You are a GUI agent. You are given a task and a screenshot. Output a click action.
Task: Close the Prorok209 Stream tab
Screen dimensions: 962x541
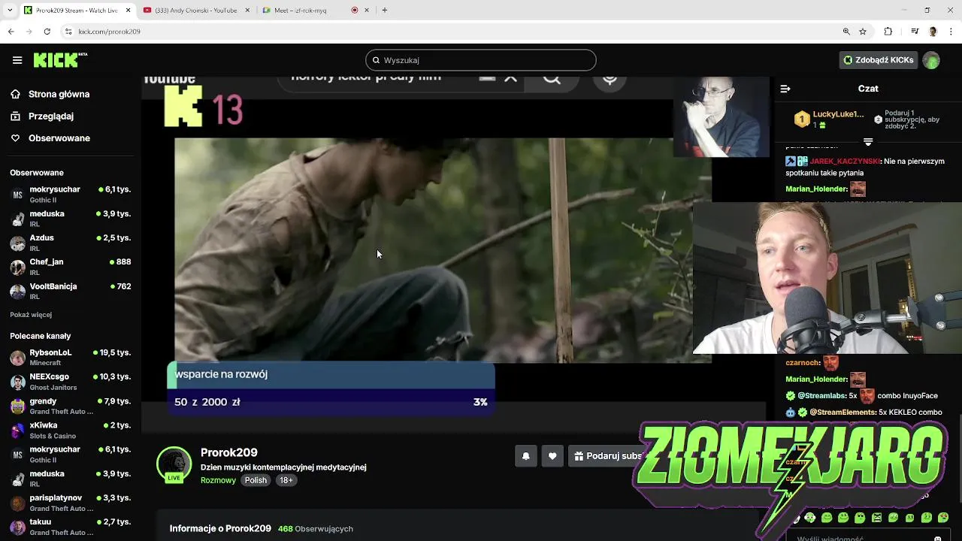[128, 11]
